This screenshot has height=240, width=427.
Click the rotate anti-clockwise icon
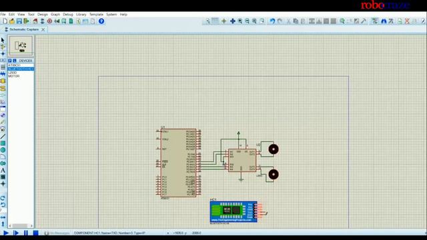point(3,205)
